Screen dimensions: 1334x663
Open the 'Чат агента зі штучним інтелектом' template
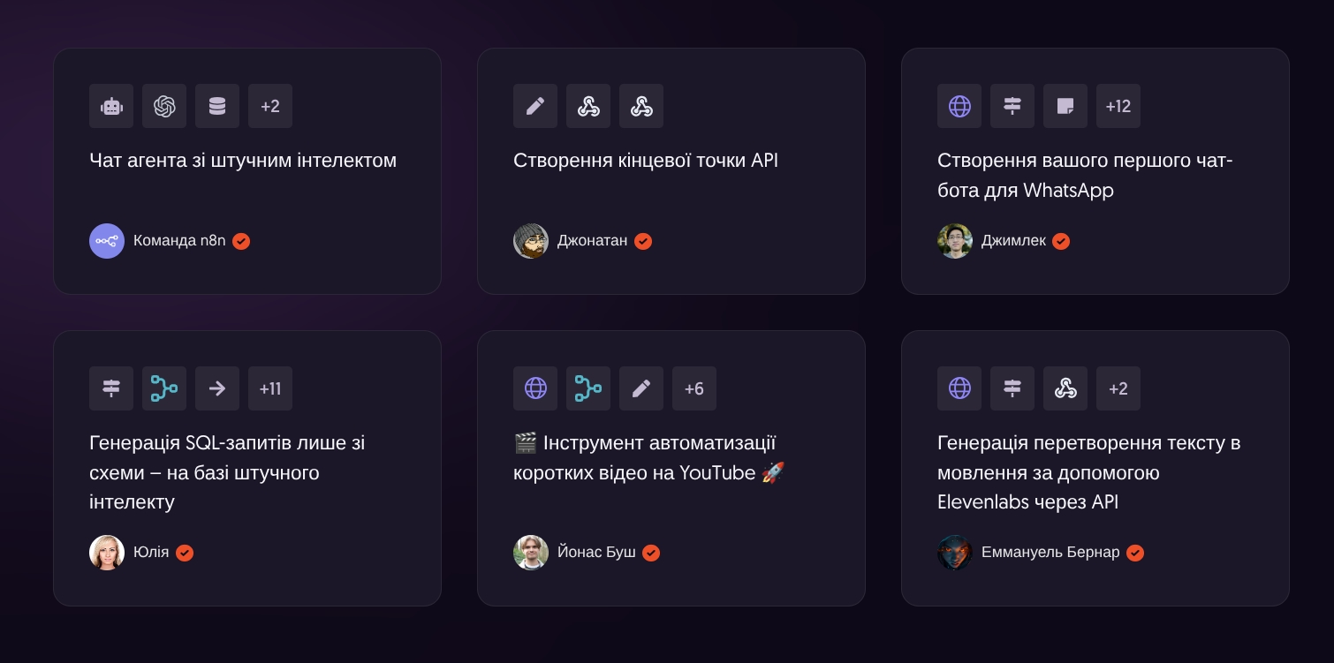click(243, 161)
